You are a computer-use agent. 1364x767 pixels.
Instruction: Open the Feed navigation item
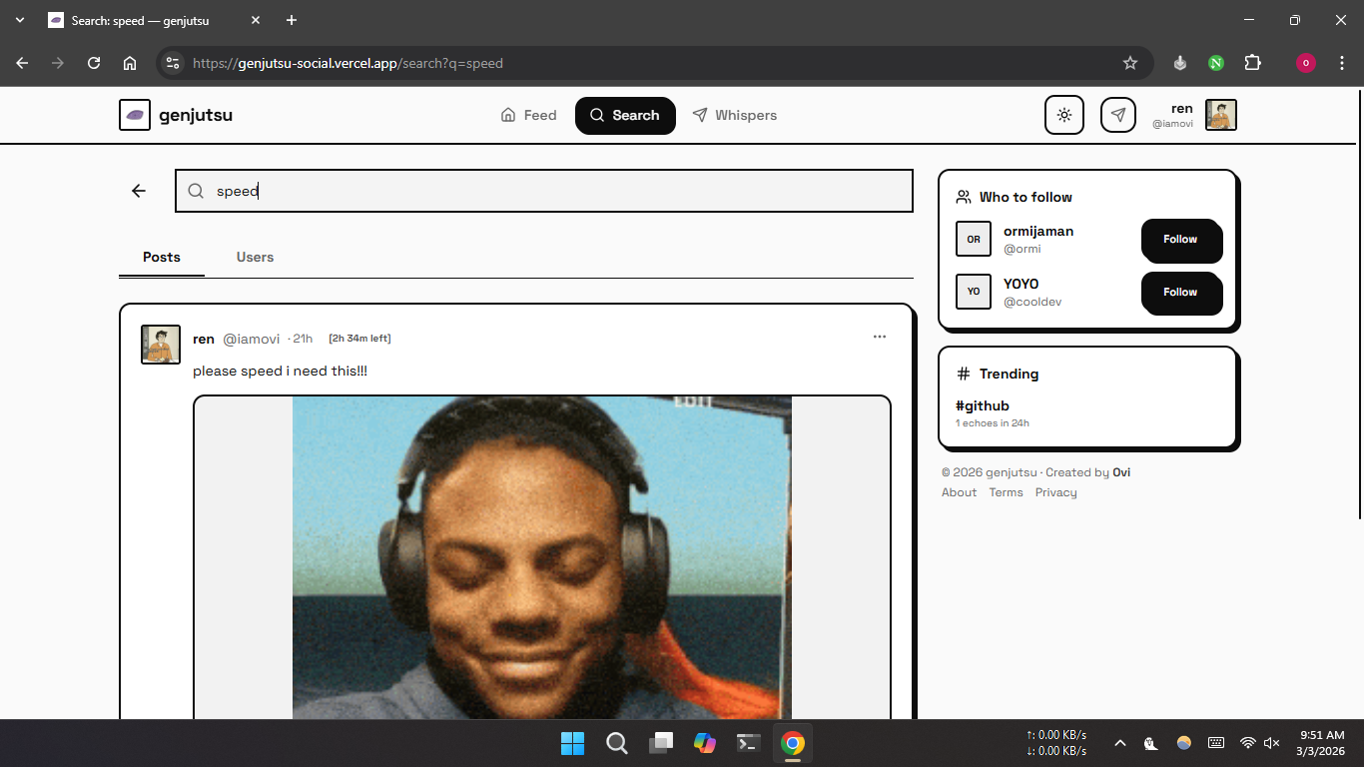pos(528,115)
